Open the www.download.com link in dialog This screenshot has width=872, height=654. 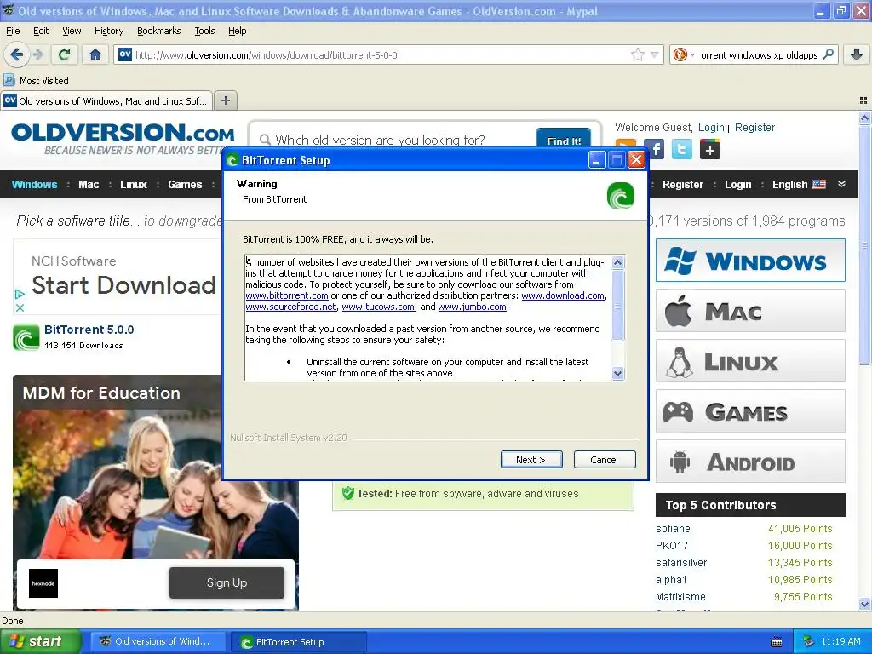pos(563,295)
